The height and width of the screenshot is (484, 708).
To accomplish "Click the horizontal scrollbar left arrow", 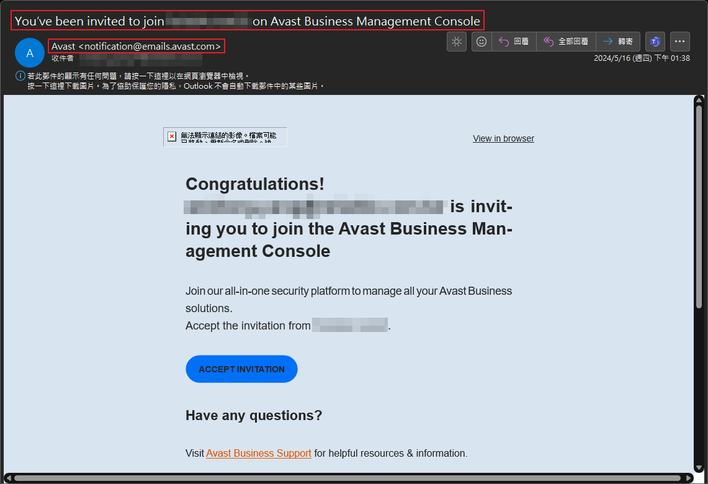I will pyautogui.click(x=8, y=478).
